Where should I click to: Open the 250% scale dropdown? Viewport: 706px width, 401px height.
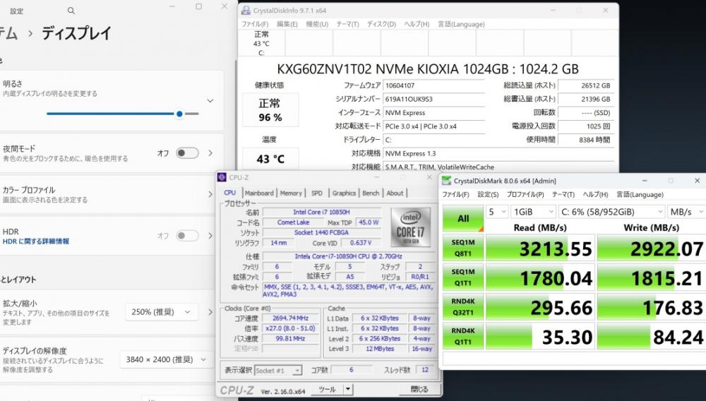[160, 312]
